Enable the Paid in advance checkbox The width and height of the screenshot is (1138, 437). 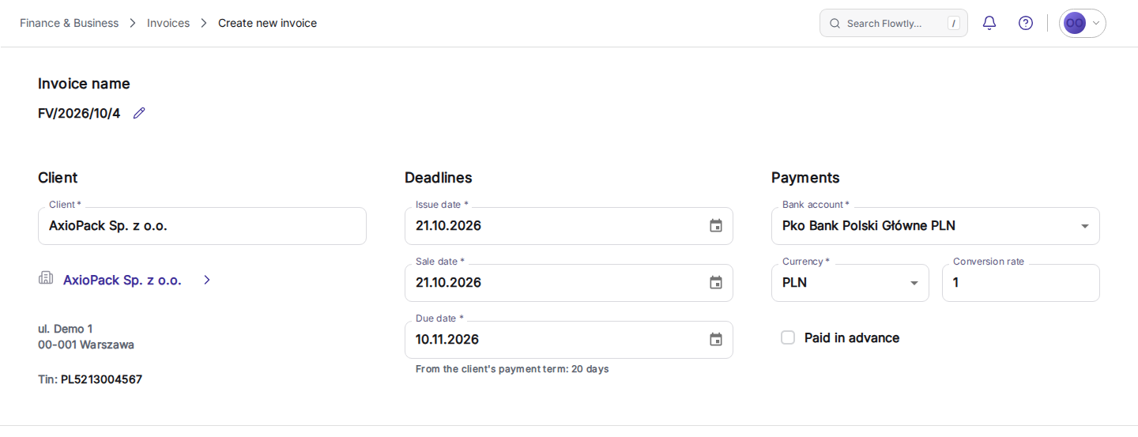pos(788,337)
